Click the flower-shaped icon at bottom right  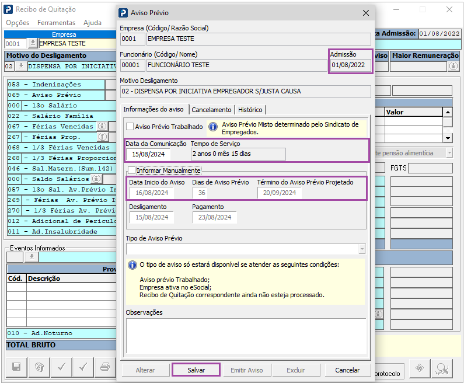click(x=420, y=368)
